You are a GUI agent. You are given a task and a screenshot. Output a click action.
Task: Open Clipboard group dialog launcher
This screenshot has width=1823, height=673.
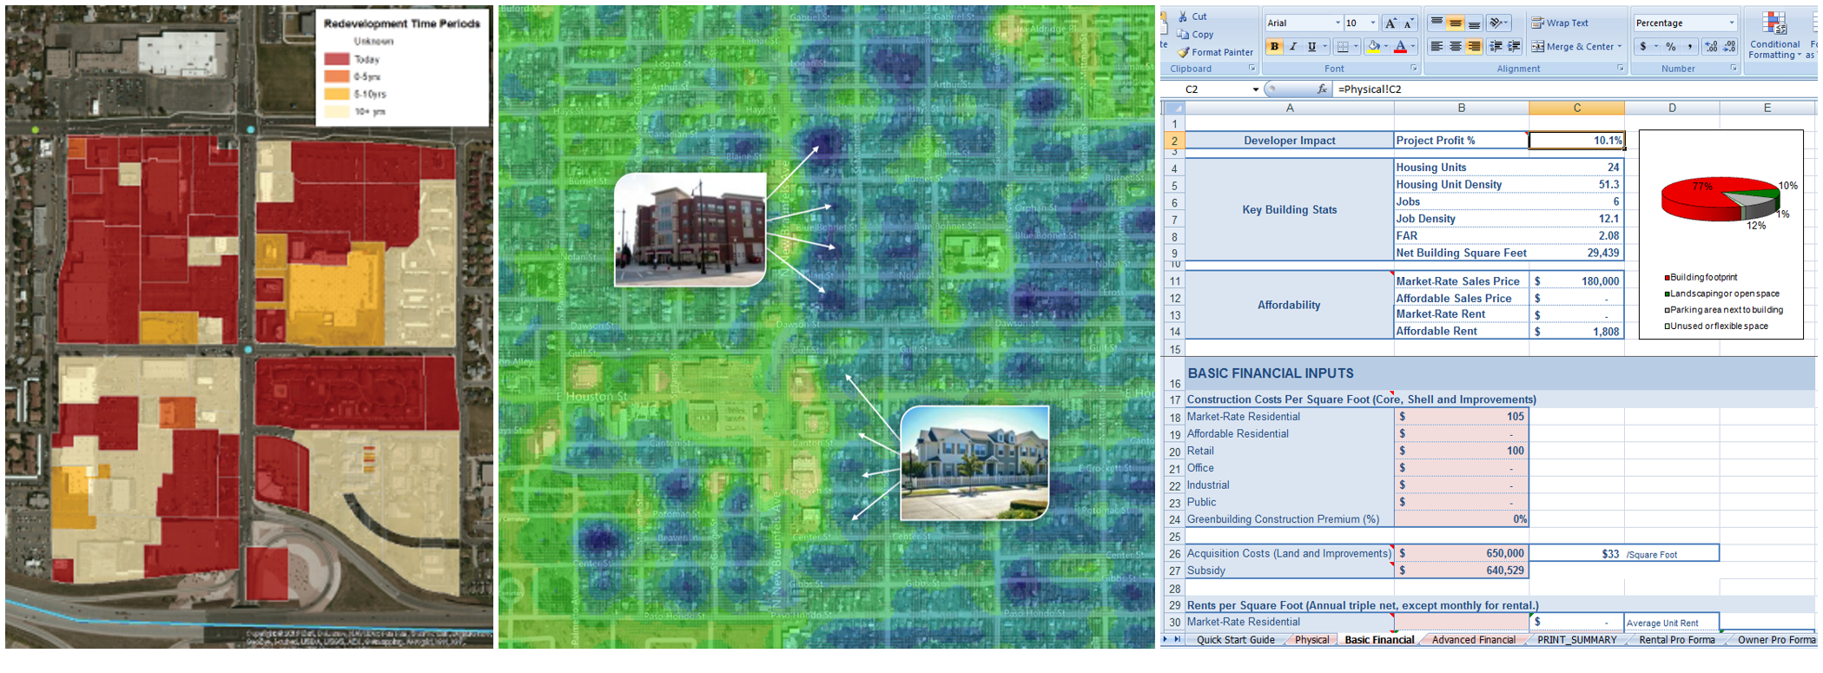pos(1252,69)
